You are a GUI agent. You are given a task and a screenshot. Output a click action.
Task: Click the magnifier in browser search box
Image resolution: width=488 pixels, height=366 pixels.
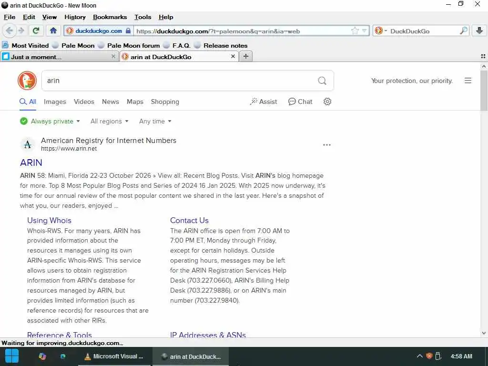463,31
